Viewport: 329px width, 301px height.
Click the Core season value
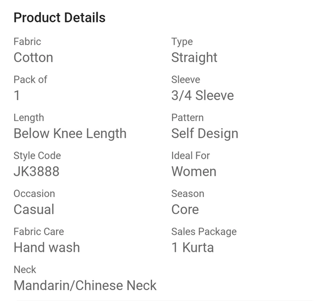pyautogui.click(x=185, y=210)
